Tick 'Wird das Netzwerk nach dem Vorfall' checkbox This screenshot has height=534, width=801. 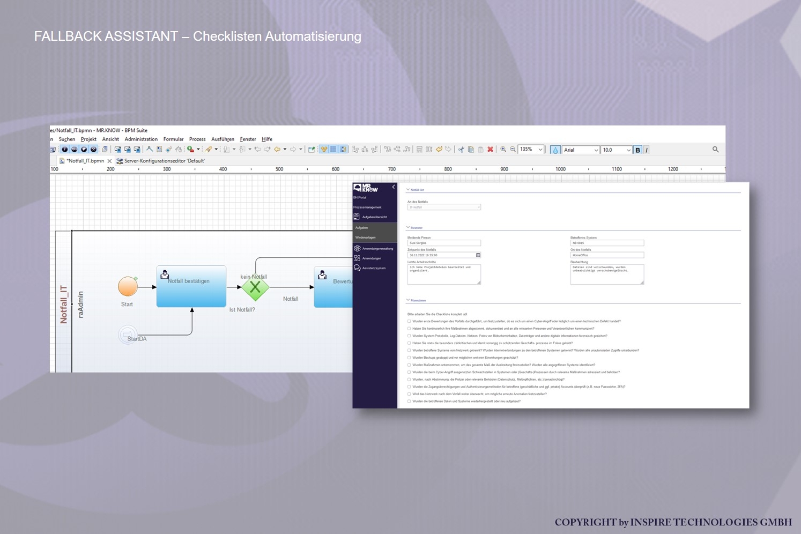click(x=409, y=394)
